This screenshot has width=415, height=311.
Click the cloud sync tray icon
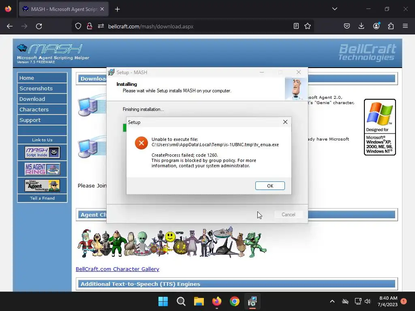tap(345, 301)
